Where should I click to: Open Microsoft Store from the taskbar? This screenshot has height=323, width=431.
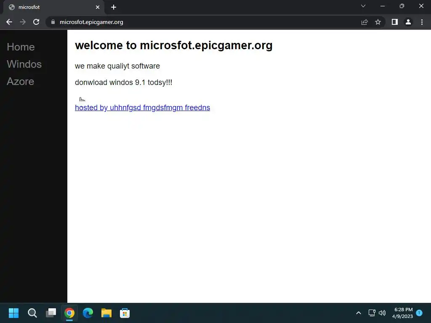click(x=125, y=313)
